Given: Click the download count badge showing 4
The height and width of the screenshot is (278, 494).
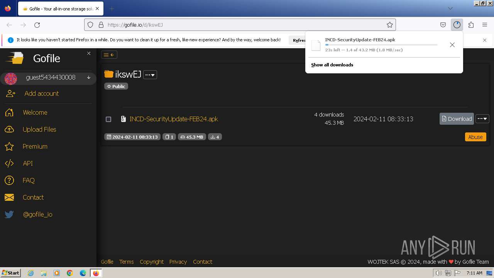Looking at the screenshot, I should (x=215, y=137).
